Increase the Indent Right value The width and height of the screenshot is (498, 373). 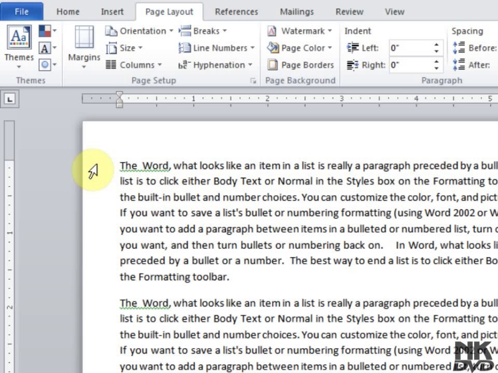[437, 62]
